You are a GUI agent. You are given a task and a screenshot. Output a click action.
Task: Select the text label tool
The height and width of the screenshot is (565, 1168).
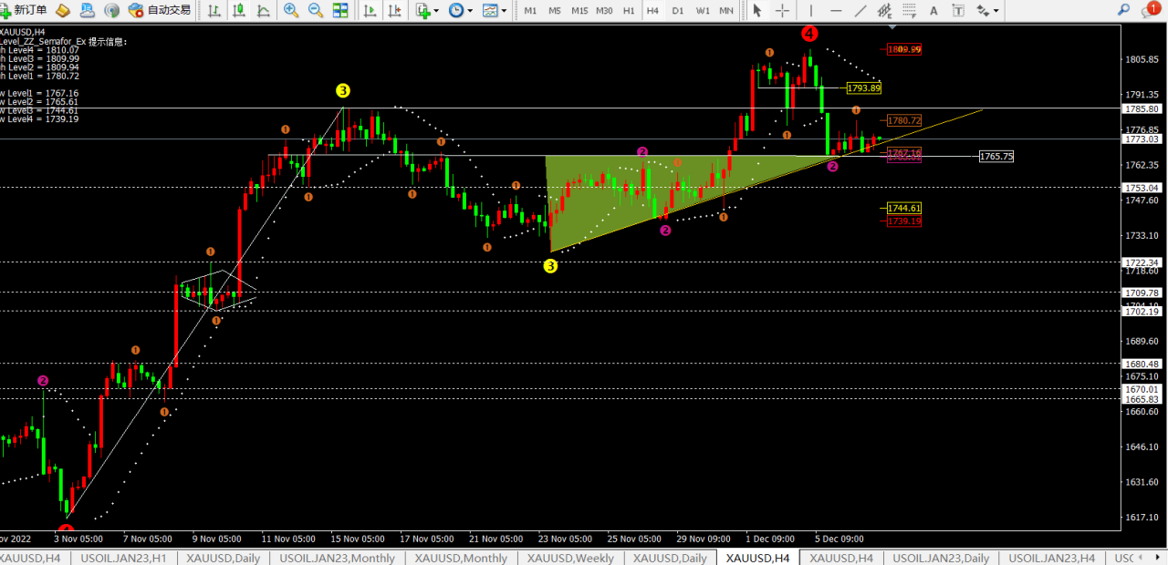pyautogui.click(x=958, y=11)
